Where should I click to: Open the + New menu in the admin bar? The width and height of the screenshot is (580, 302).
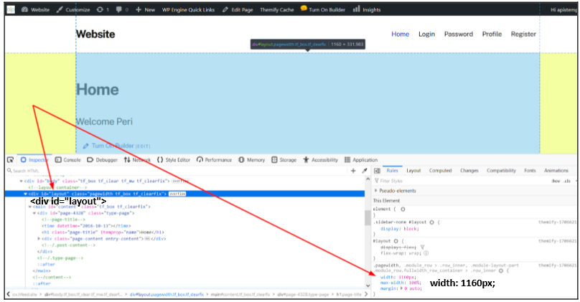click(x=145, y=9)
